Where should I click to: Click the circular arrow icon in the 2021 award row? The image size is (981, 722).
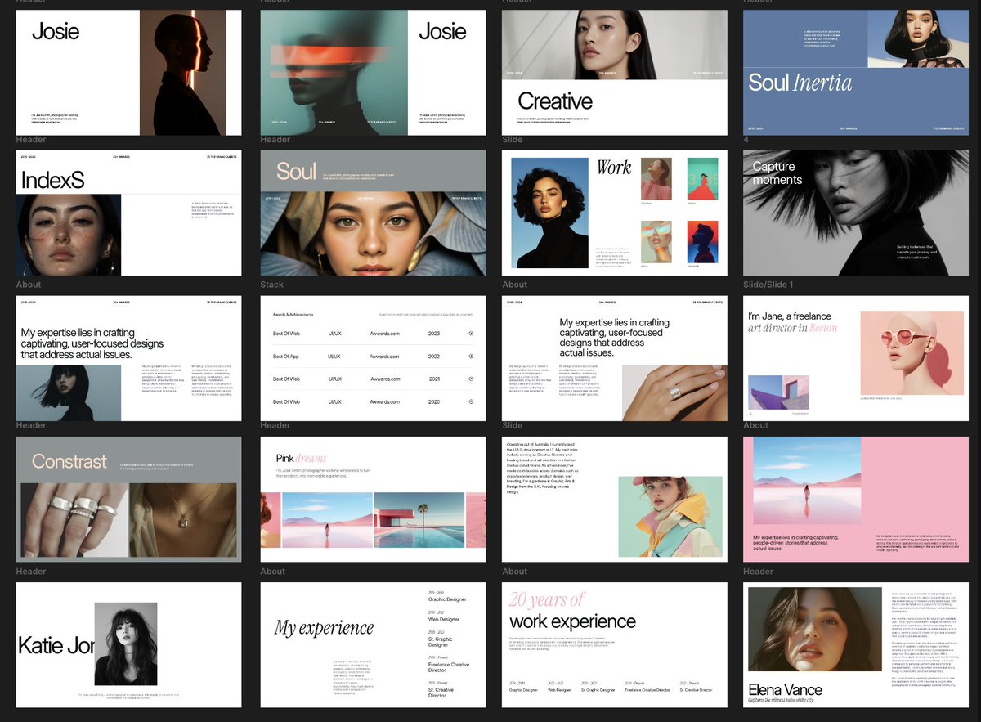coord(471,379)
